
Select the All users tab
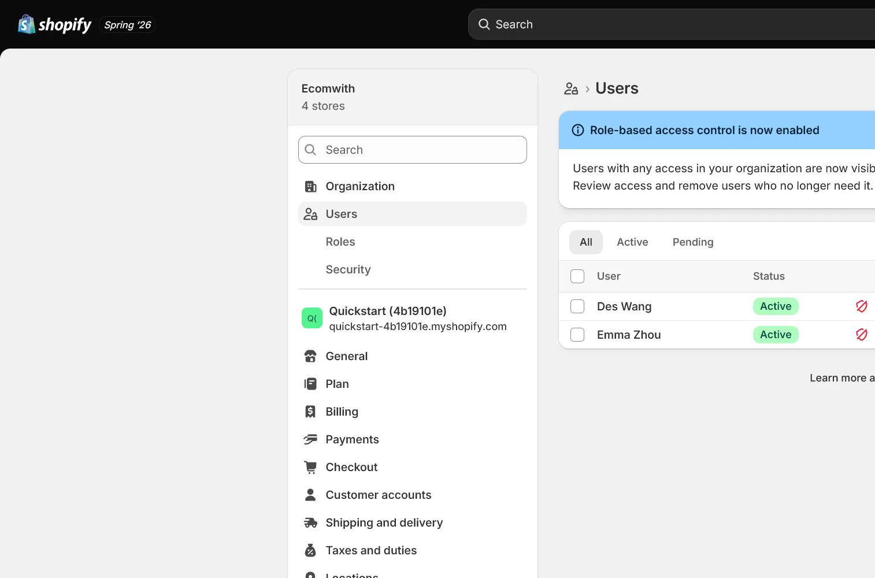tap(586, 242)
